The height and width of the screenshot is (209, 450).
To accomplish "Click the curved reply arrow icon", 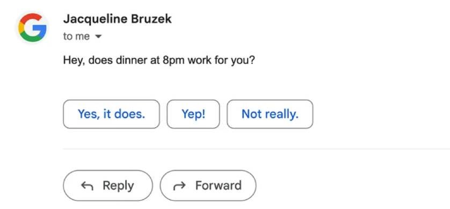I will [87, 186].
